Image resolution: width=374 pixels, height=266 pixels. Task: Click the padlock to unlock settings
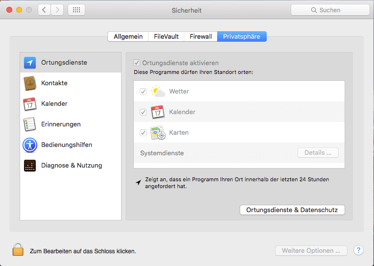(x=18, y=249)
